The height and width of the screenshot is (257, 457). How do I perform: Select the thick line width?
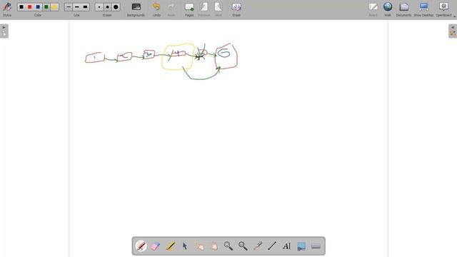pyautogui.click(x=85, y=6)
